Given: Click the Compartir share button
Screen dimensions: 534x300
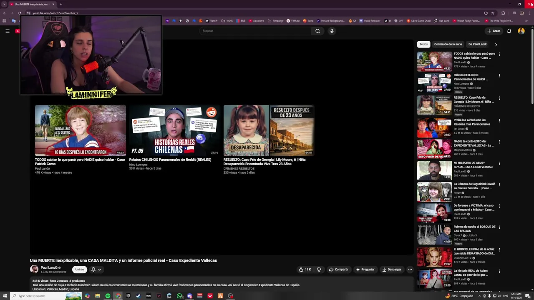Looking at the screenshot, I should [338, 270].
